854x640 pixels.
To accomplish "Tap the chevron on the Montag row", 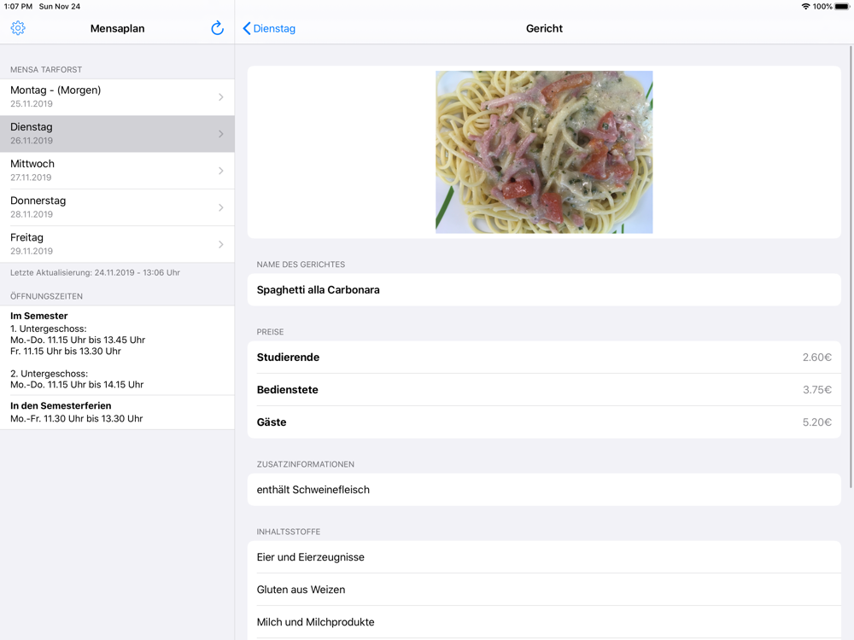I will [x=220, y=97].
